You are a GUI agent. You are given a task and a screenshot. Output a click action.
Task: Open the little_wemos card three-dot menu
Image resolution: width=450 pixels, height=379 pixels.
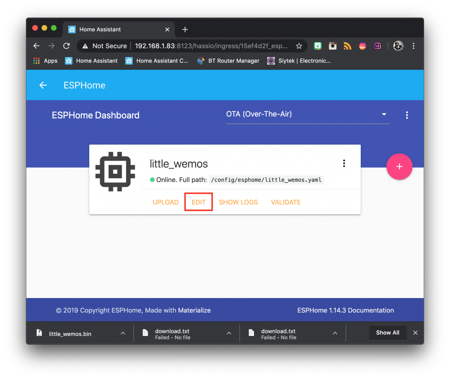click(344, 163)
